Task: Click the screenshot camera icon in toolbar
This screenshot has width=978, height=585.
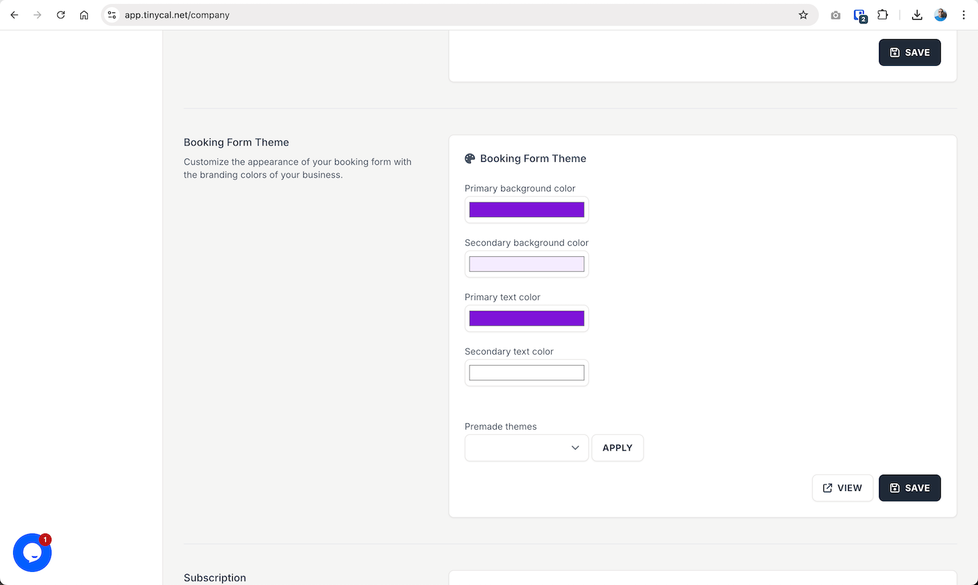Action: pyautogui.click(x=835, y=14)
